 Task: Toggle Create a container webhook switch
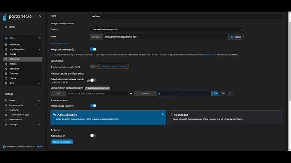pyautogui.click(x=93, y=67)
